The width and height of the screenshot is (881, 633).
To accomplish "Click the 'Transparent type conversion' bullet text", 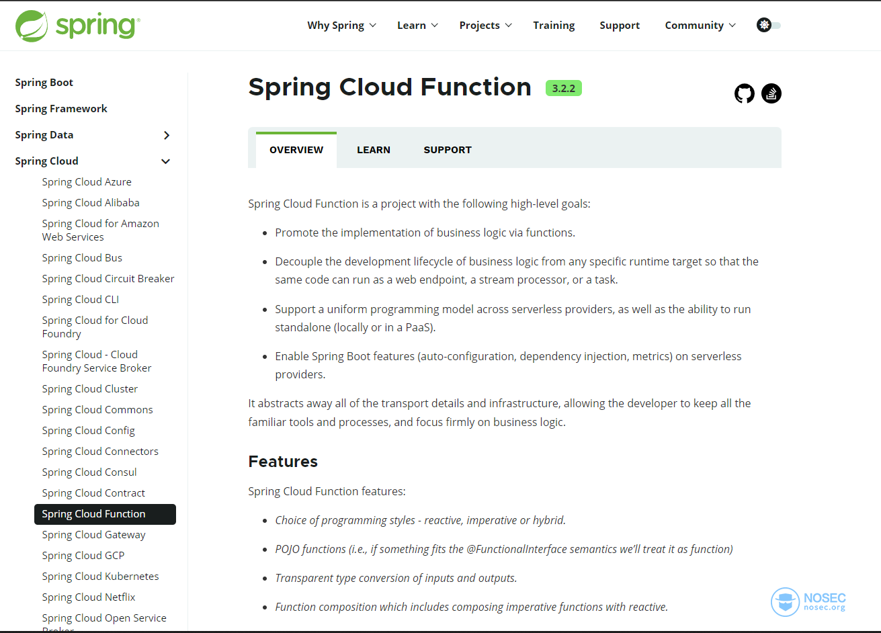I will click(396, 578).
